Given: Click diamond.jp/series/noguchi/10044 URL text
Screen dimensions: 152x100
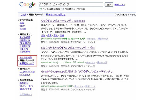Looking at the screenshot, I should pyautogui.click(x=57, y=86).
